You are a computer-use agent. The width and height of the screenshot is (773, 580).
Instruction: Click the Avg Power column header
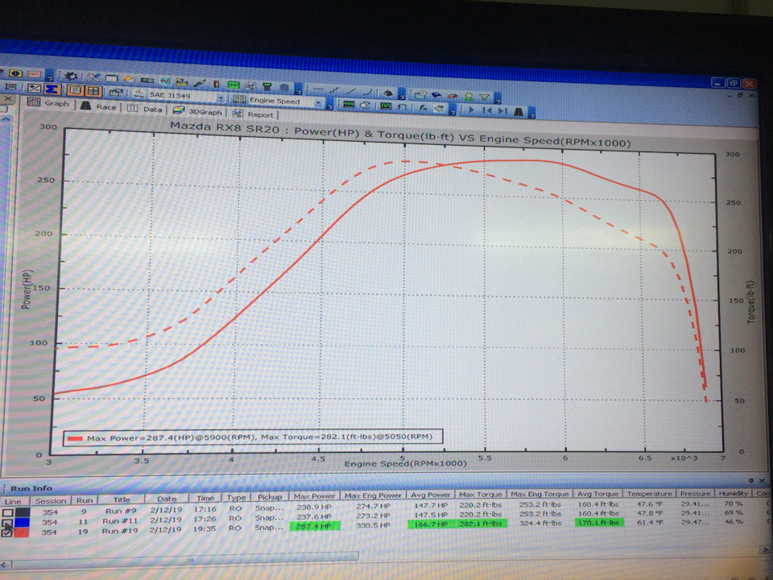(430, 495)
